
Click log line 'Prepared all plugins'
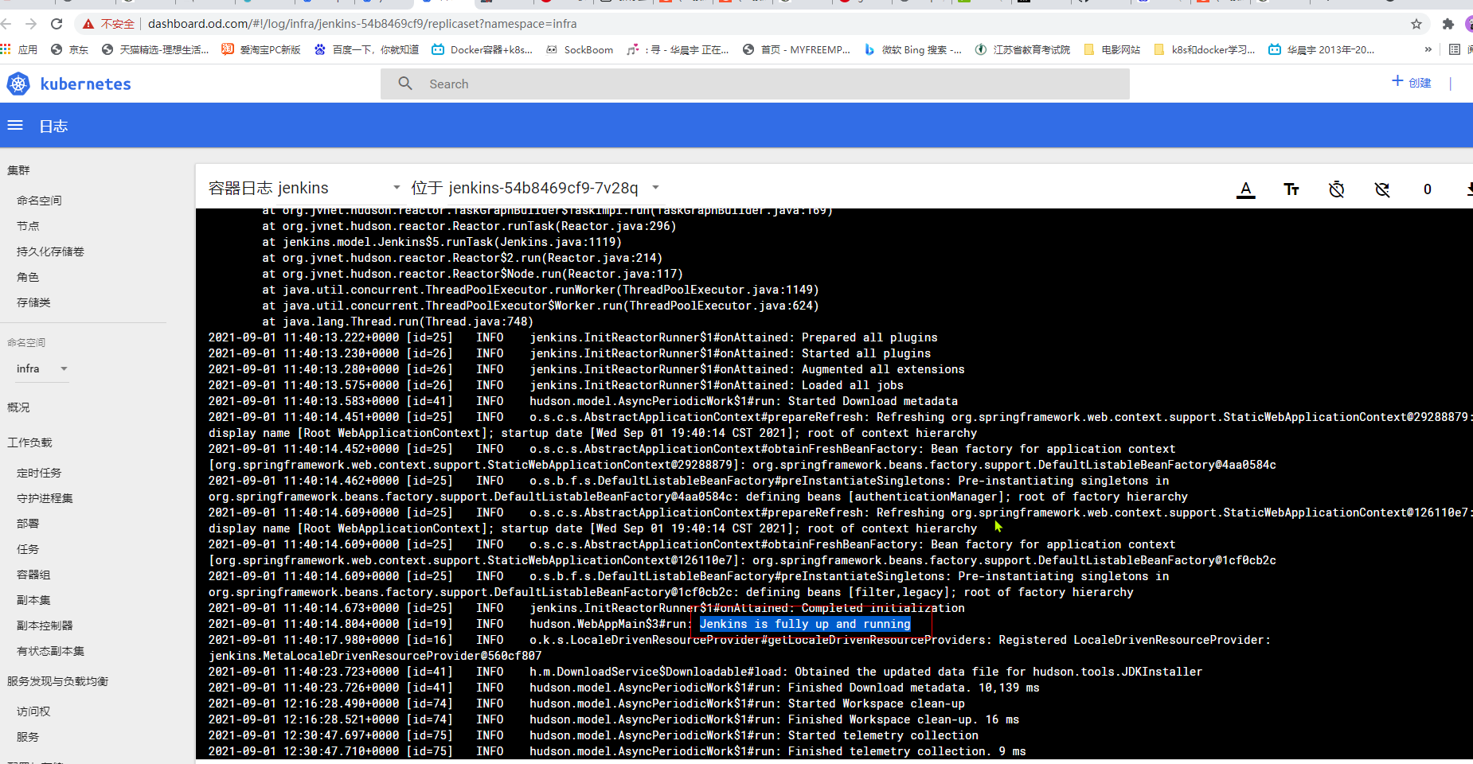(869, 337)
